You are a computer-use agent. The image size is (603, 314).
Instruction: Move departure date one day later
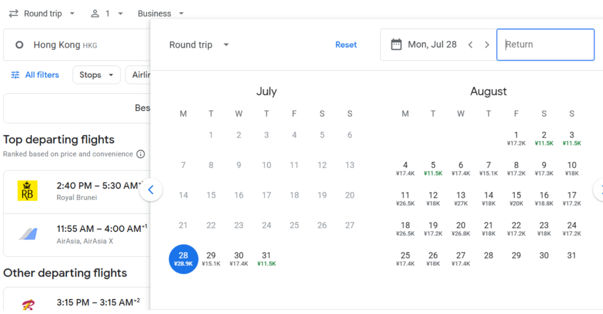(x=487, y=45)
